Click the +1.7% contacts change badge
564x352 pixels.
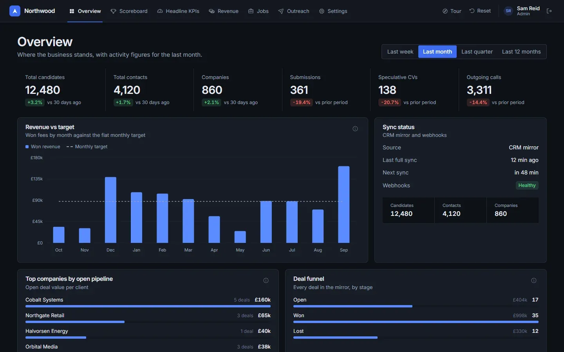click(123, 102)
